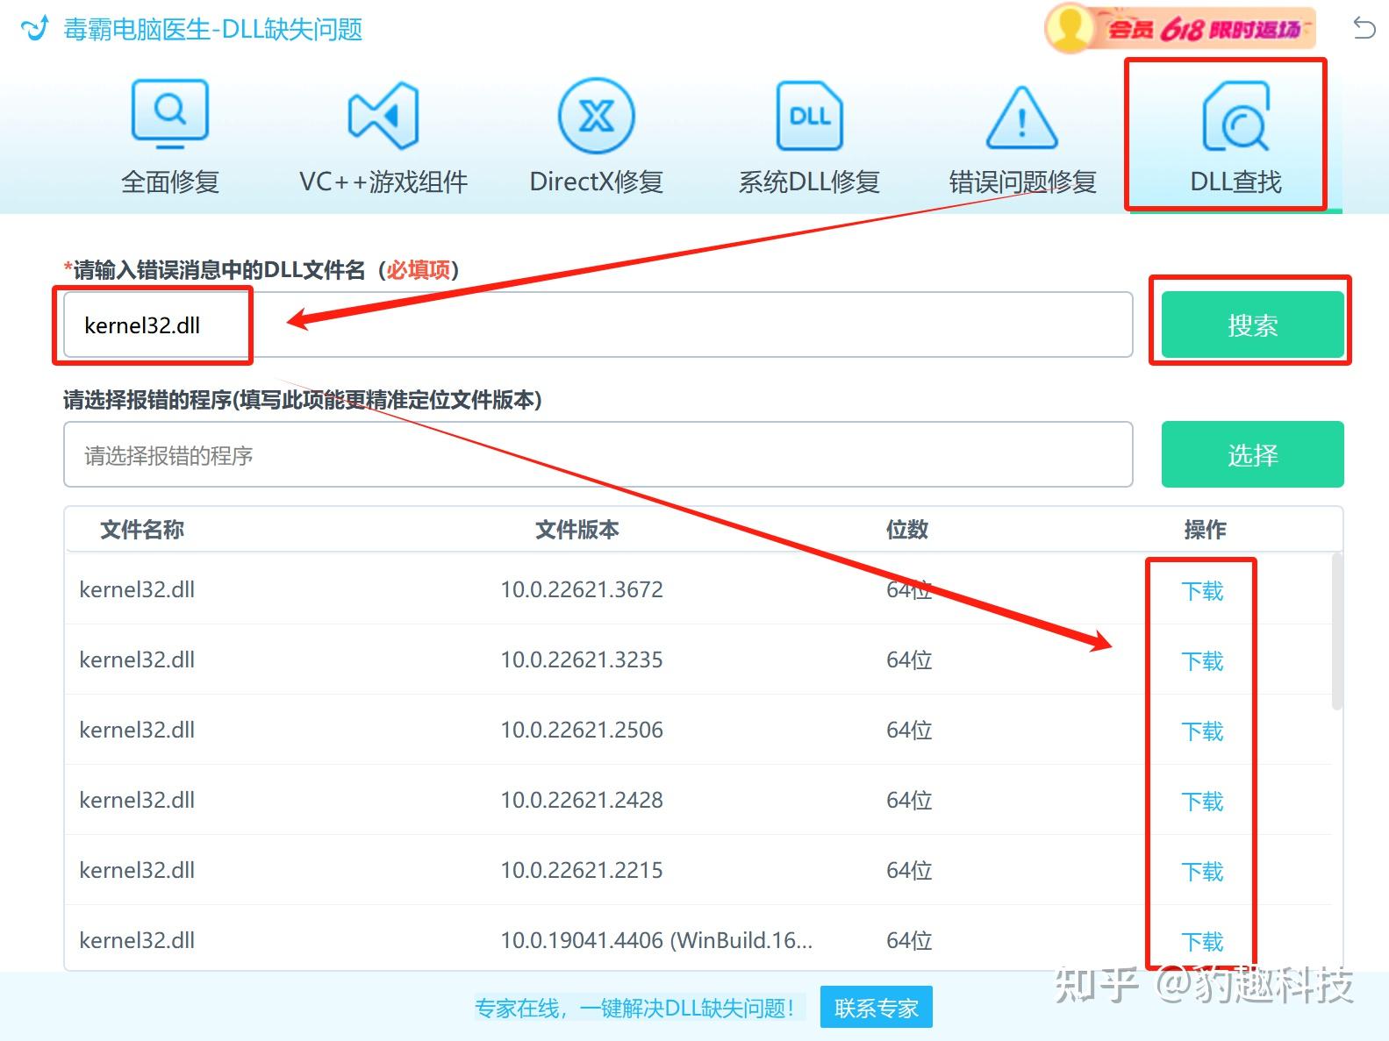Switch to the DLL查找 tab
1389x1041 pixels.
point(1235,136)
